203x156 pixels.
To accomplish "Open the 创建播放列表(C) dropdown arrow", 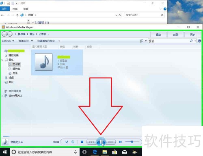I will [59, 41].
